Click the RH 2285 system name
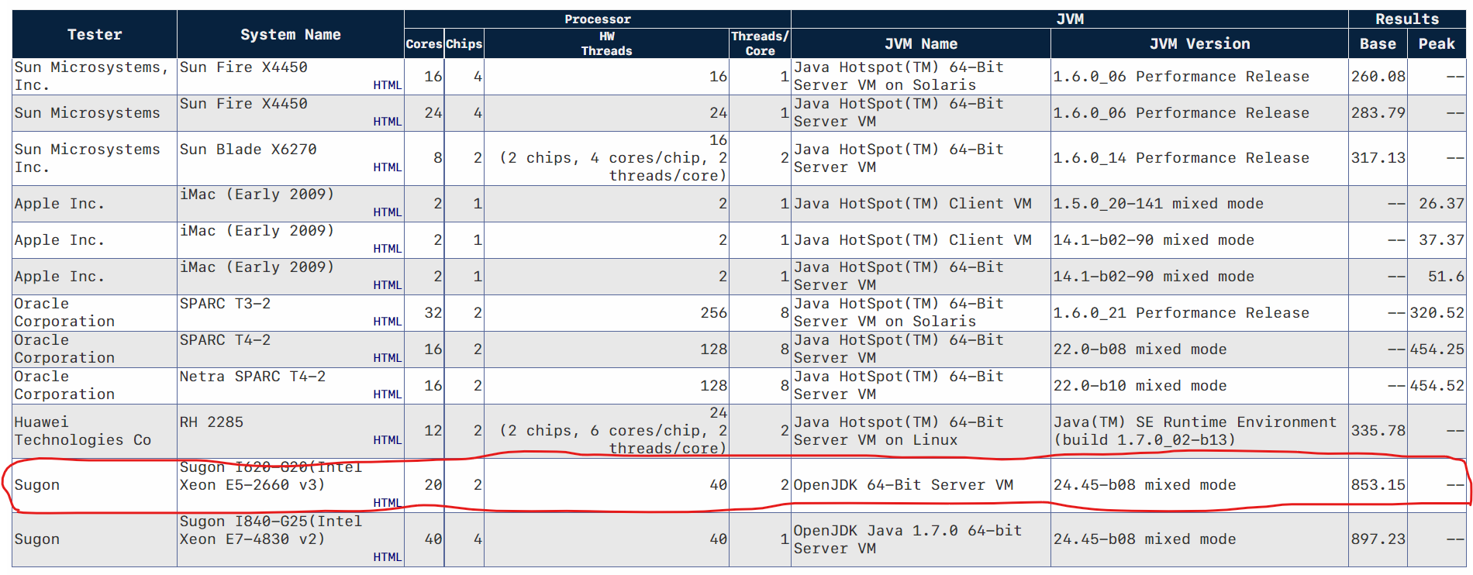This screenshot has height=575, width=1473. (x=212, y=422)
